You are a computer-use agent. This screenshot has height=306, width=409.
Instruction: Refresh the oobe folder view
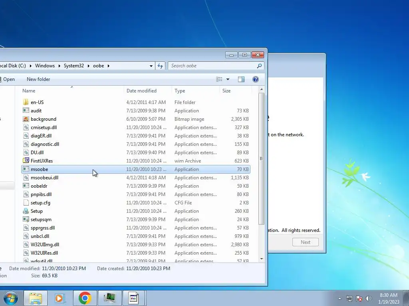[x=160, y=66]
